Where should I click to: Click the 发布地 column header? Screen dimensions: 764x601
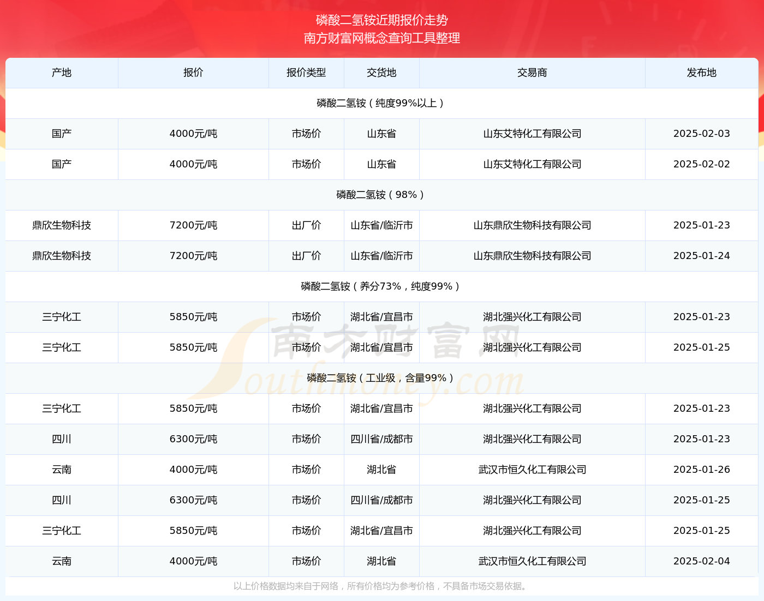click(x=701, y=73)
